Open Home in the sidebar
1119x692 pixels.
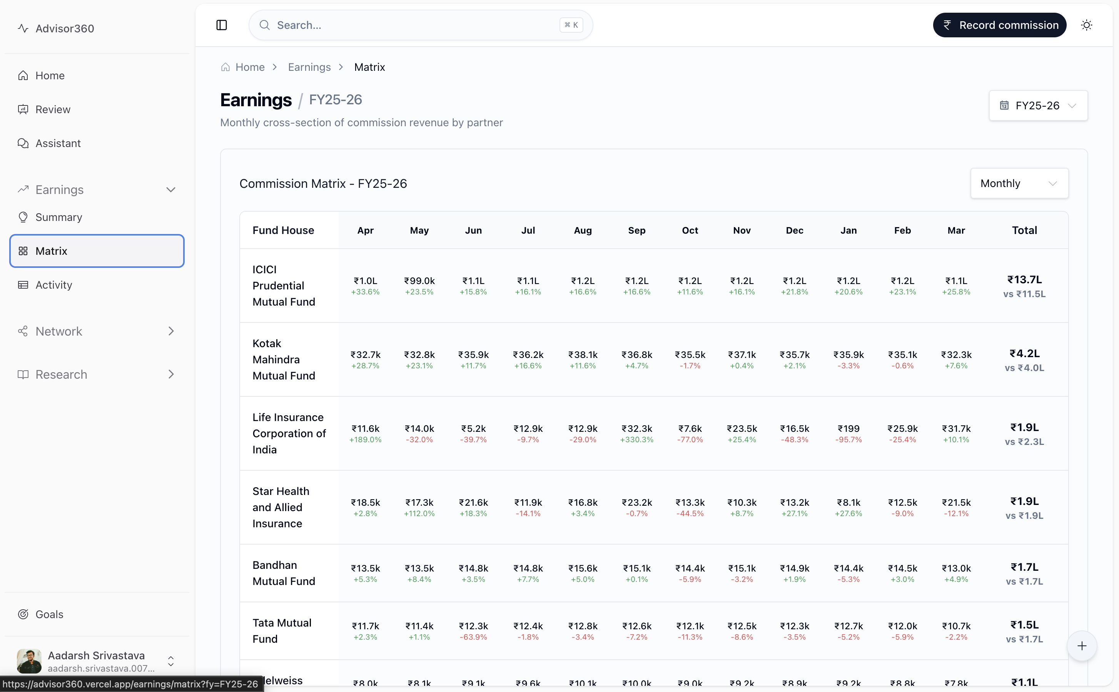tap(97, 75)
